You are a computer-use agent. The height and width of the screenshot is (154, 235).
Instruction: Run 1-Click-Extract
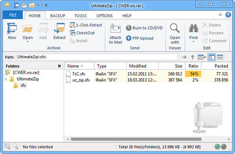[86, 25]
